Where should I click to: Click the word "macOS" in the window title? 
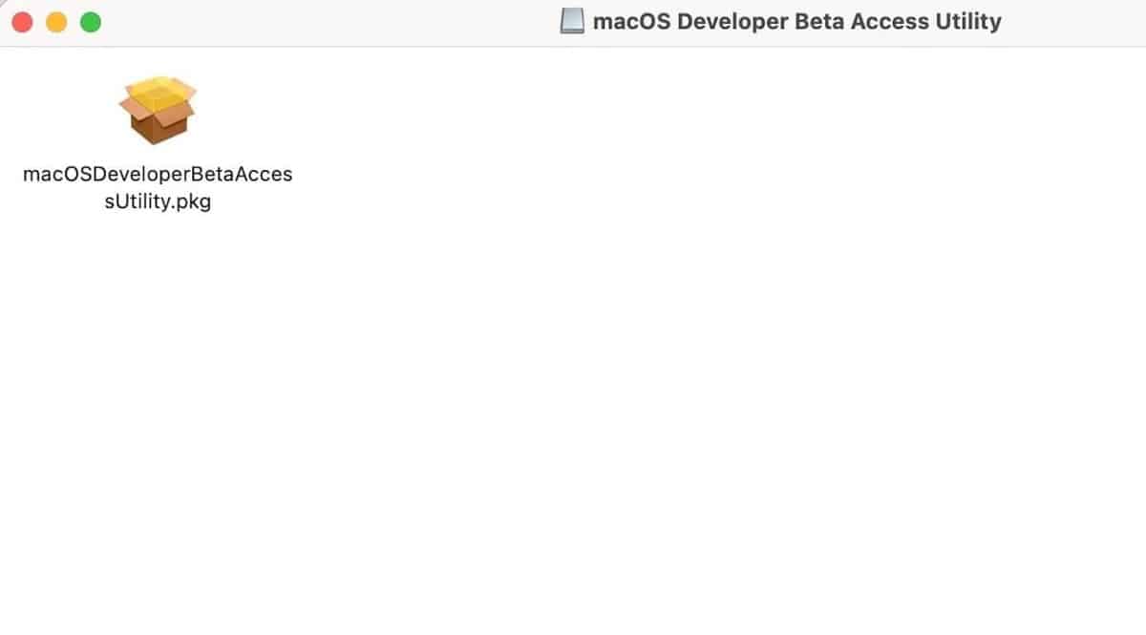[631, 21]
